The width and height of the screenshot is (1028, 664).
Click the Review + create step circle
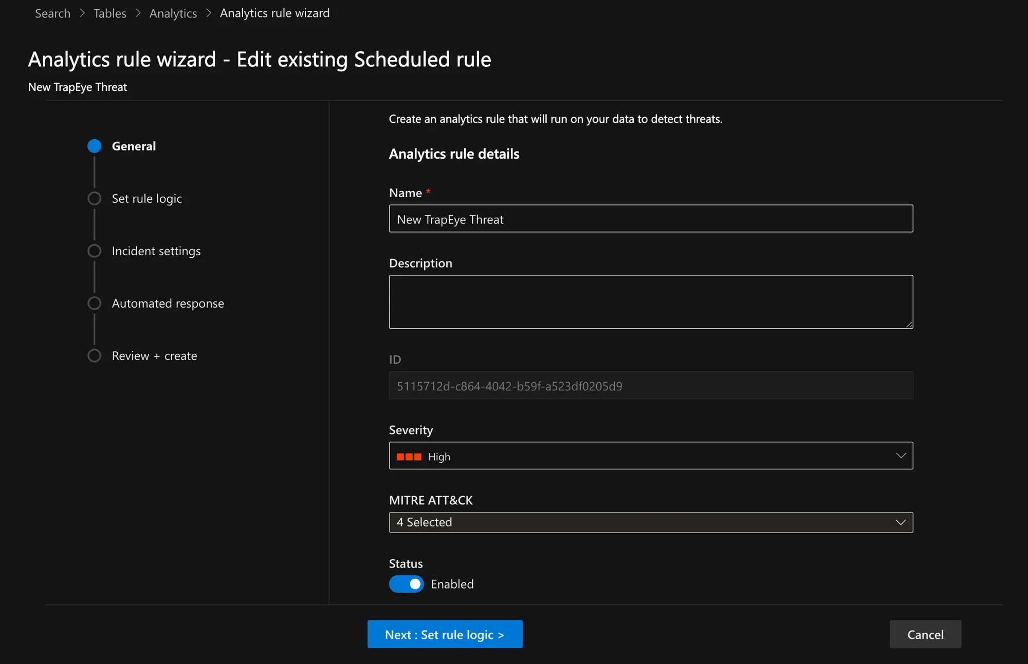coord(95,356)
